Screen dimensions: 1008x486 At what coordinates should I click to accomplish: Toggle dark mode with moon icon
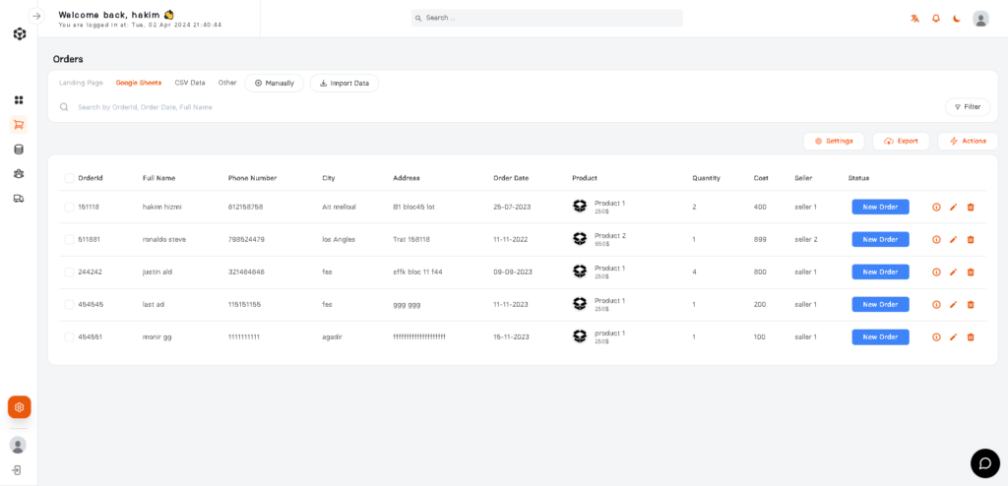957,19
